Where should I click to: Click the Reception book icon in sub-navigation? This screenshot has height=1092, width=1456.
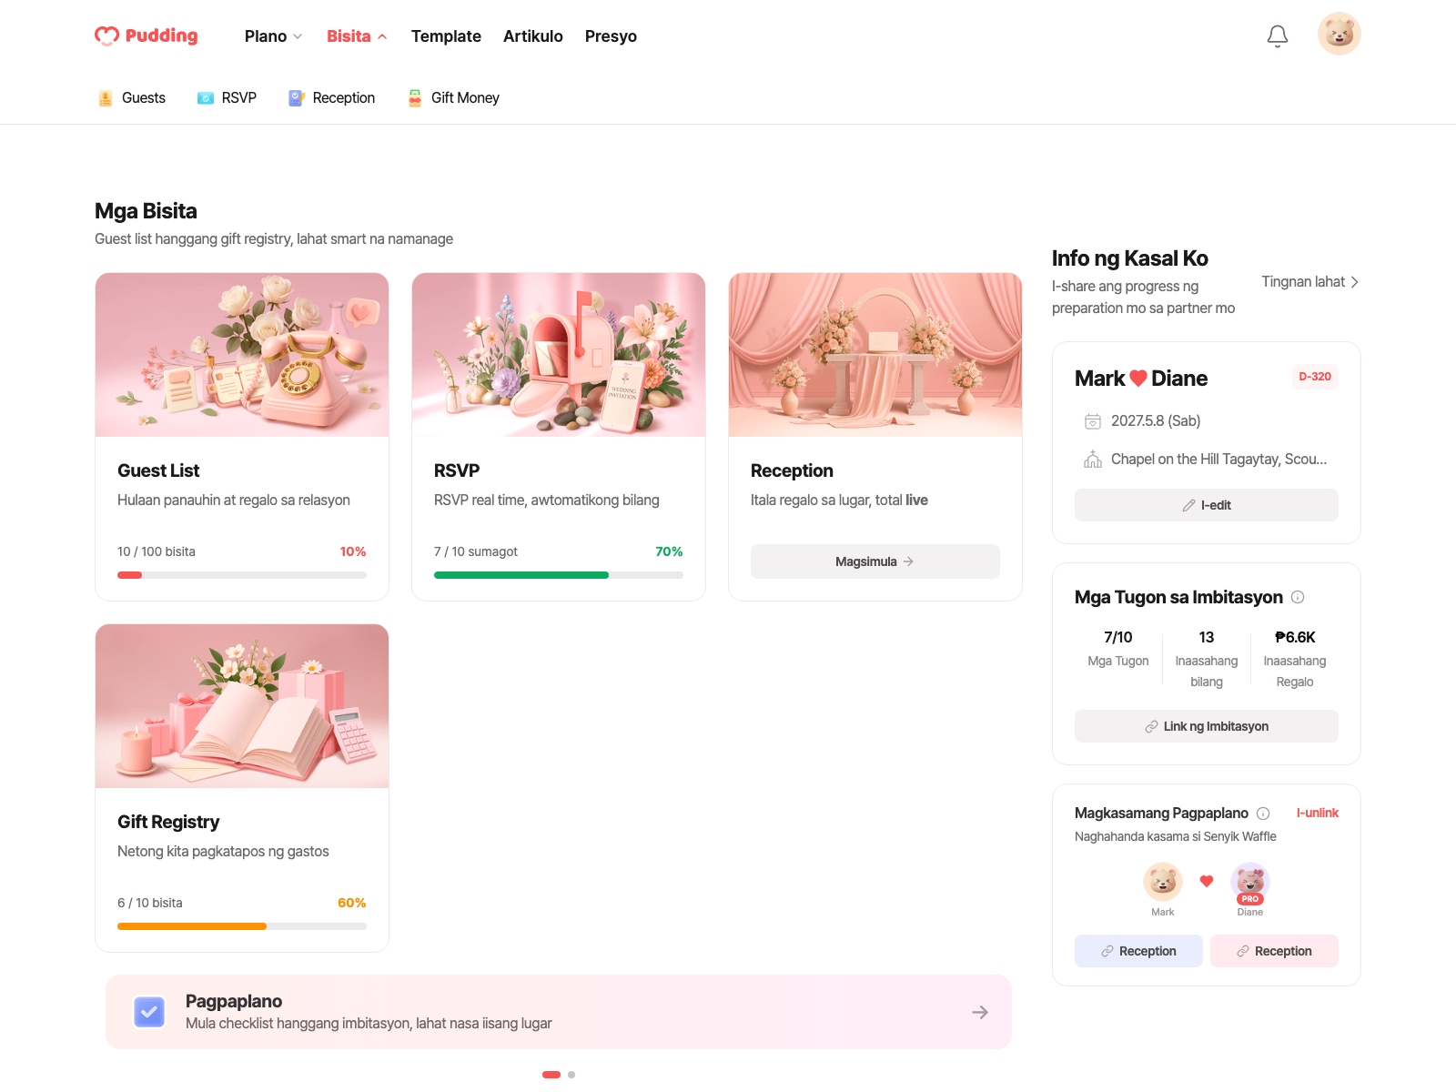(x=297, y=98)
